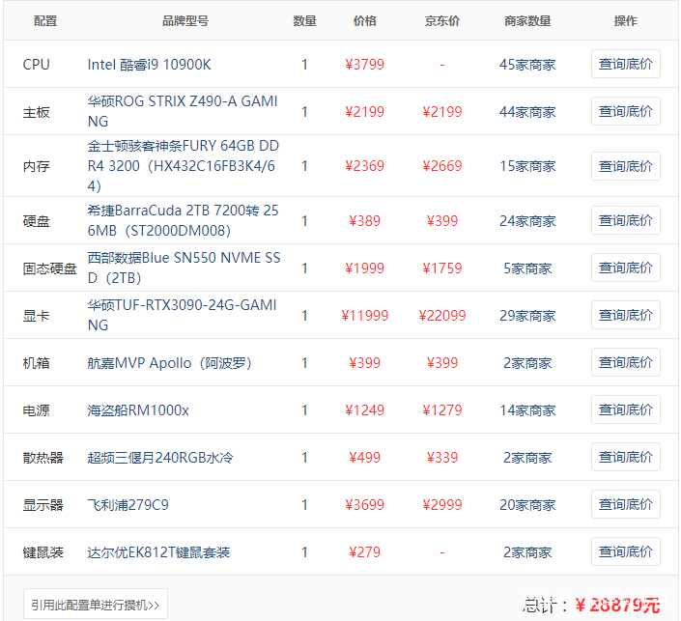Open 华硕TUF-RTX3090-24G-GAMING product

click(182, 315)
